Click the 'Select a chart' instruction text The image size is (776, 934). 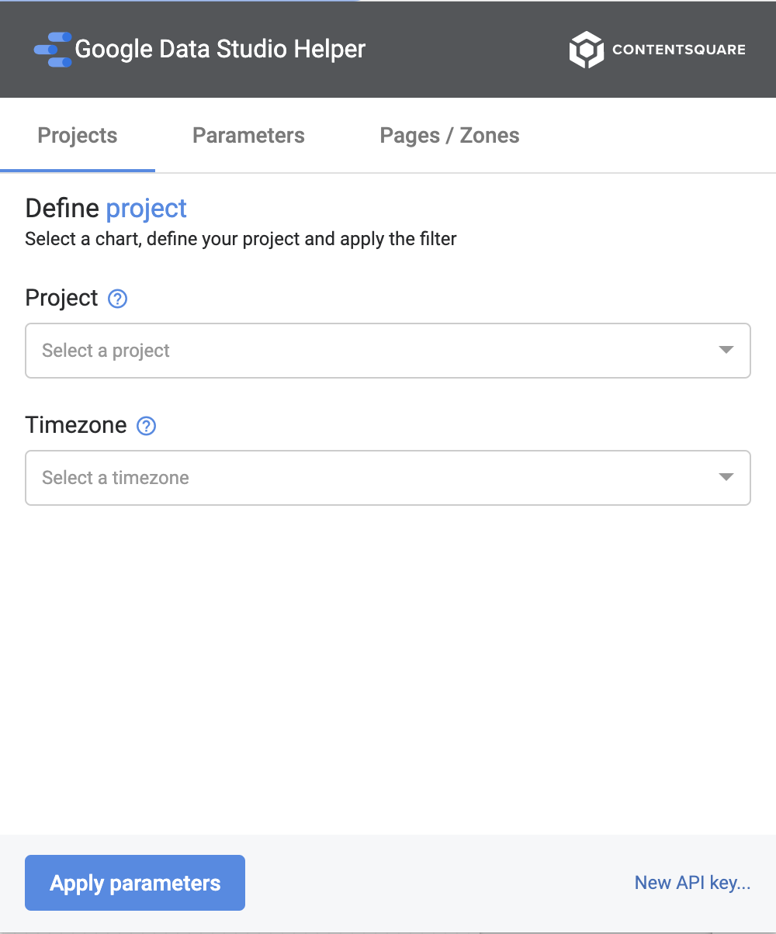[x=241, y=239]
